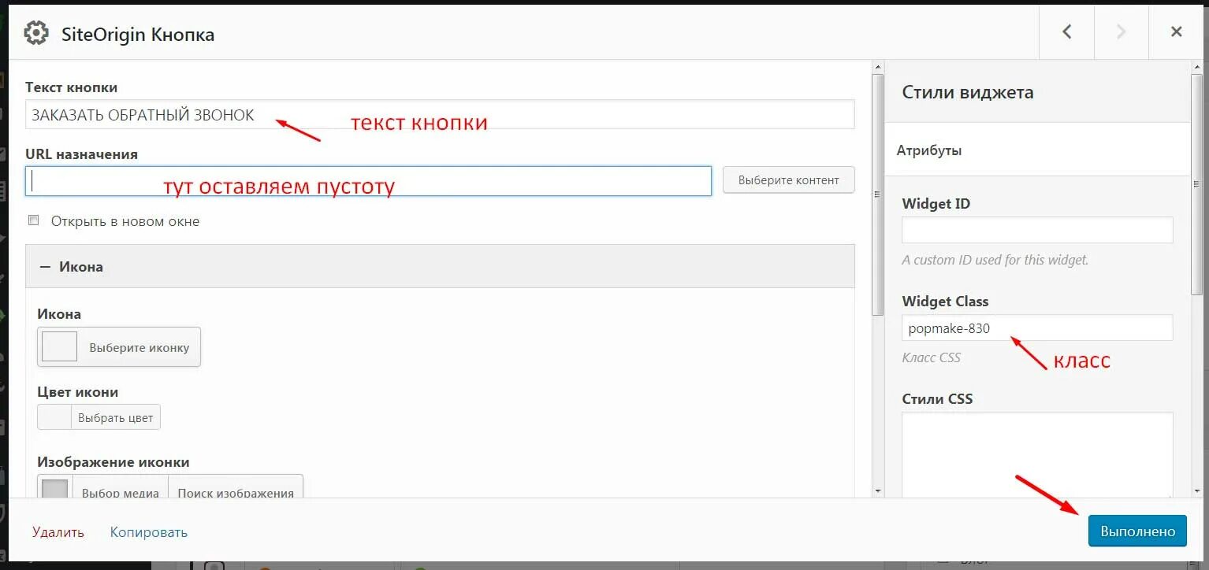Click the Выбрать цвет button
Screen dimensions: 1209x570
pos(116,417)
